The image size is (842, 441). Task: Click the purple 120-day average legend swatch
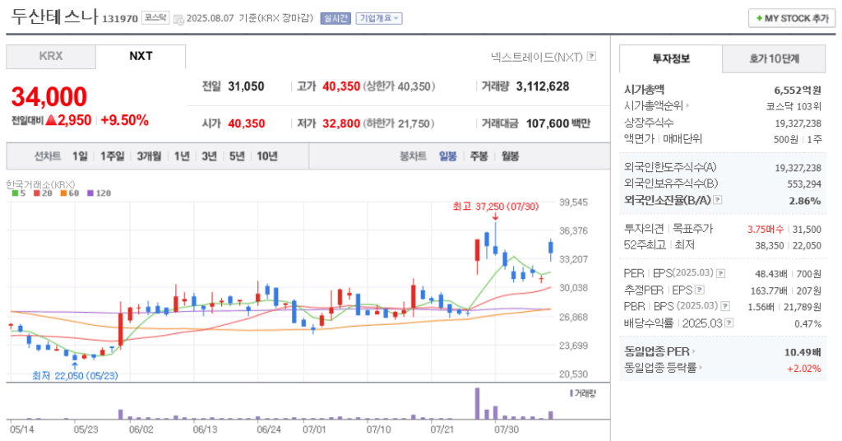(x=90, y=193)
